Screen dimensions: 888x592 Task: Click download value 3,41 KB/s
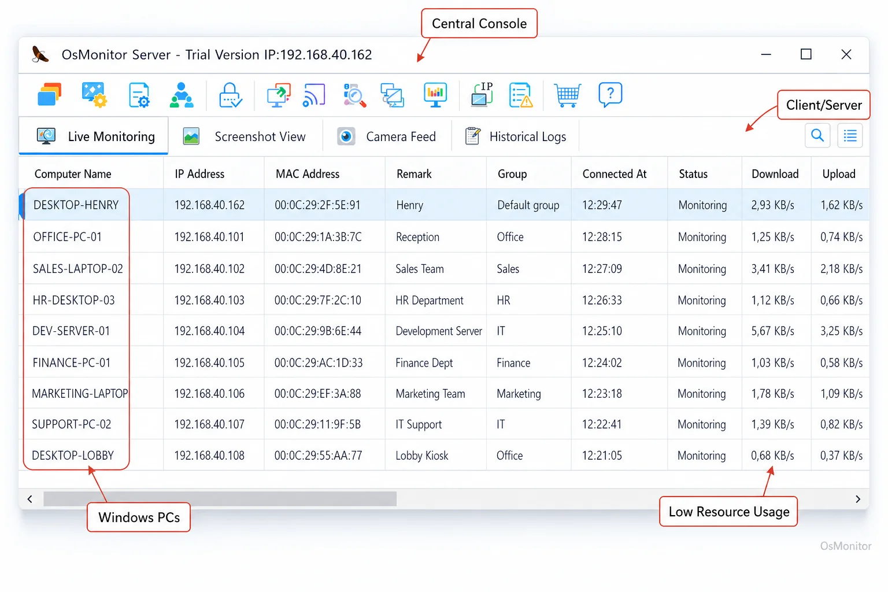tap(772, 269)
